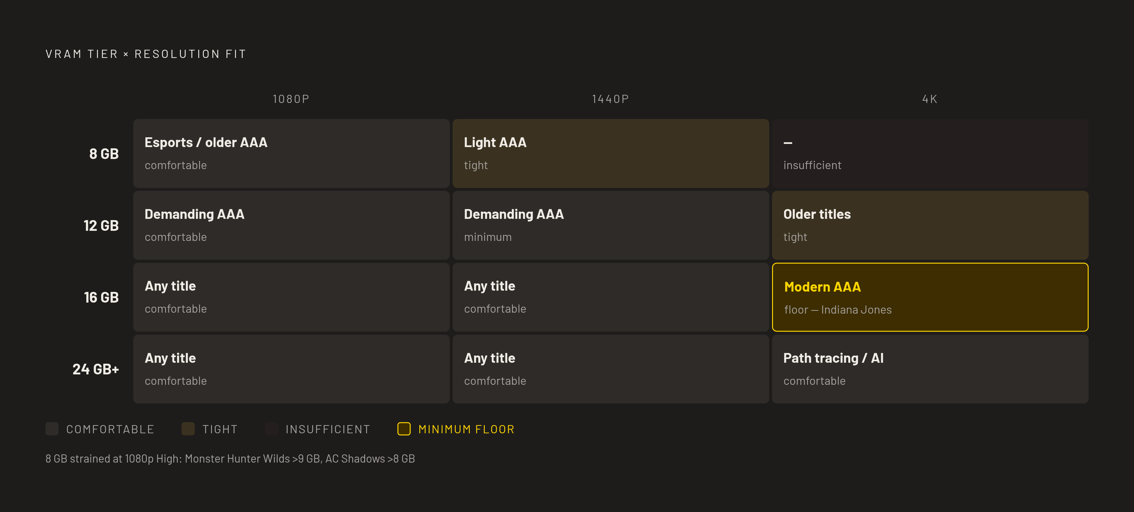Click the 8 GB insufficient 4K cell

click(x=930, y=154)
